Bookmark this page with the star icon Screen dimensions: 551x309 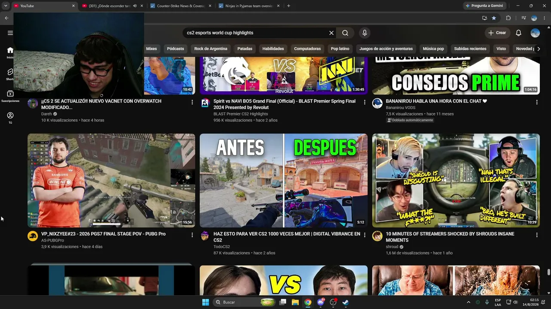tap(494, 18)
